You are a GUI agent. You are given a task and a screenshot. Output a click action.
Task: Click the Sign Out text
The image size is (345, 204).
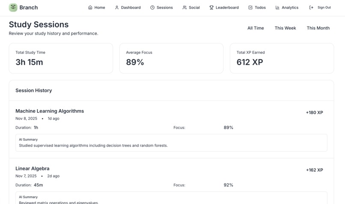pos(324,7)
